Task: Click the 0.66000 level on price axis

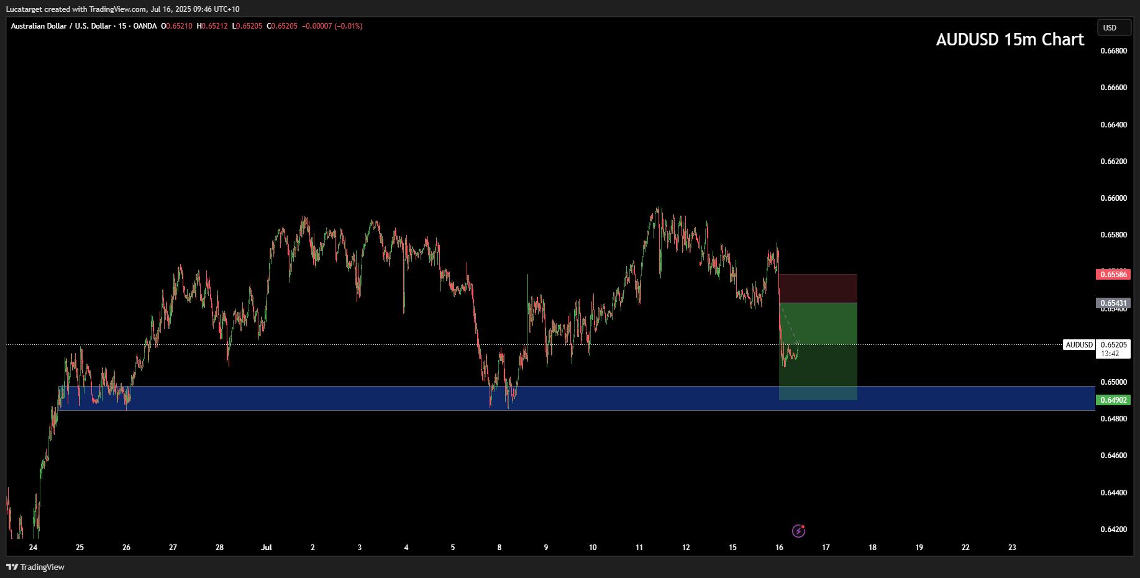Action: [1113, 198]
